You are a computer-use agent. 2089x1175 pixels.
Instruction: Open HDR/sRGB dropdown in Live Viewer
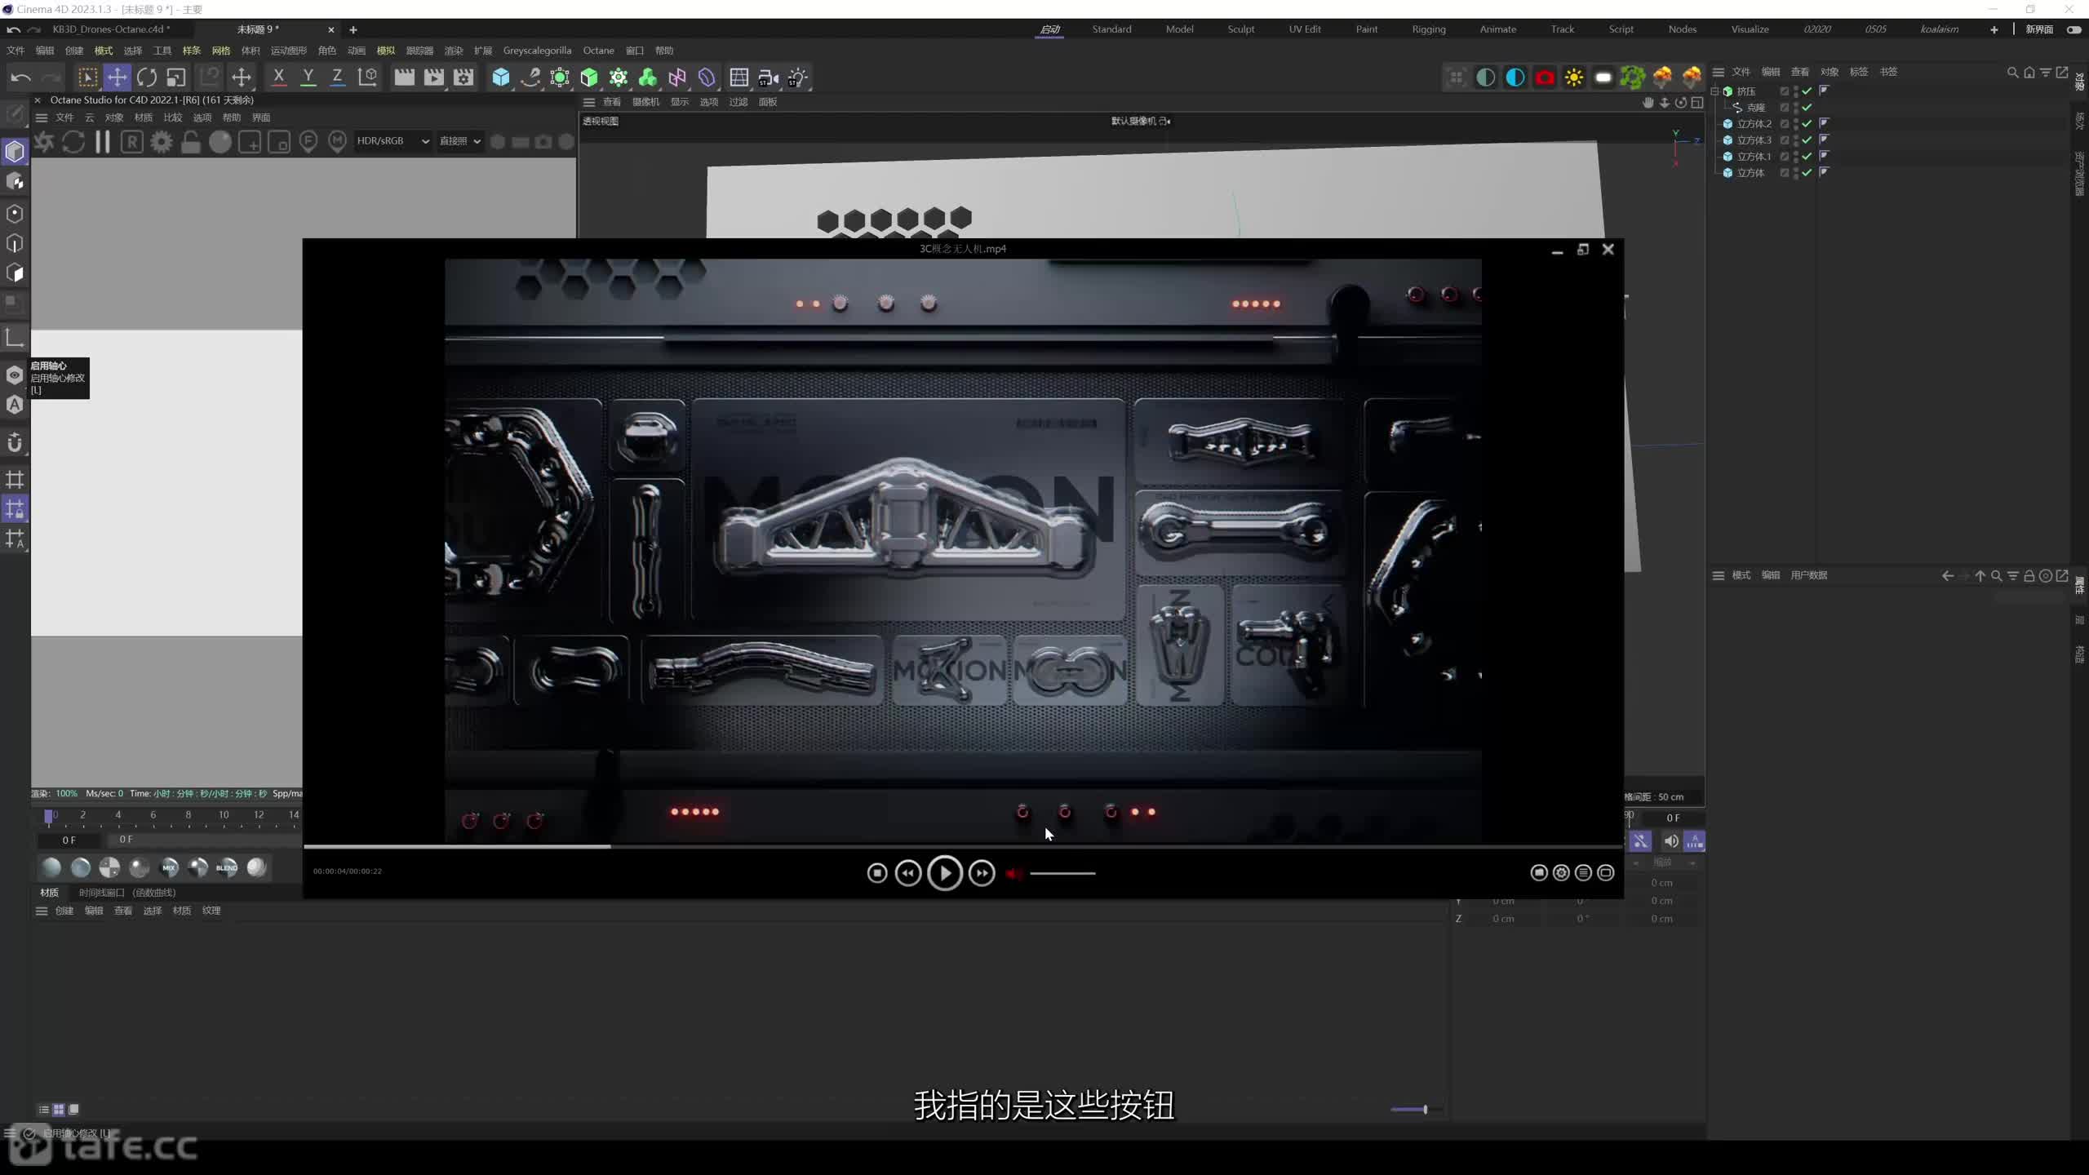click(393, 141)
